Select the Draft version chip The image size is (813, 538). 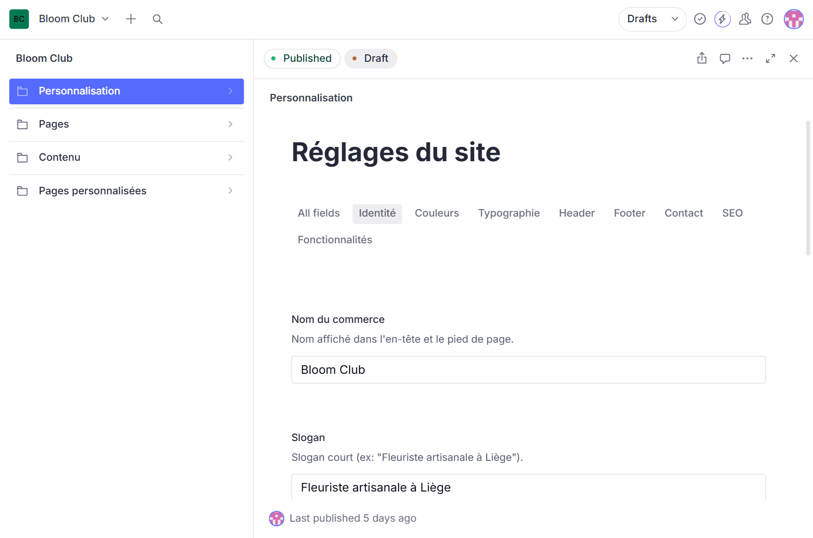[370, 58]
